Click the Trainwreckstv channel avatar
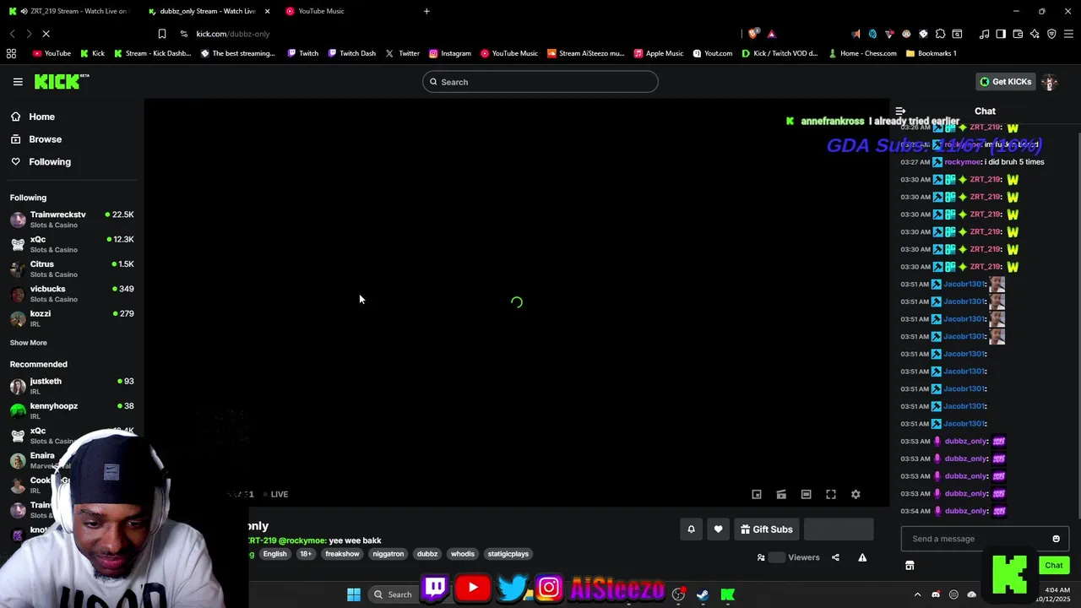The width and height of the screenshot is (1081, 608). click(18, 220)
